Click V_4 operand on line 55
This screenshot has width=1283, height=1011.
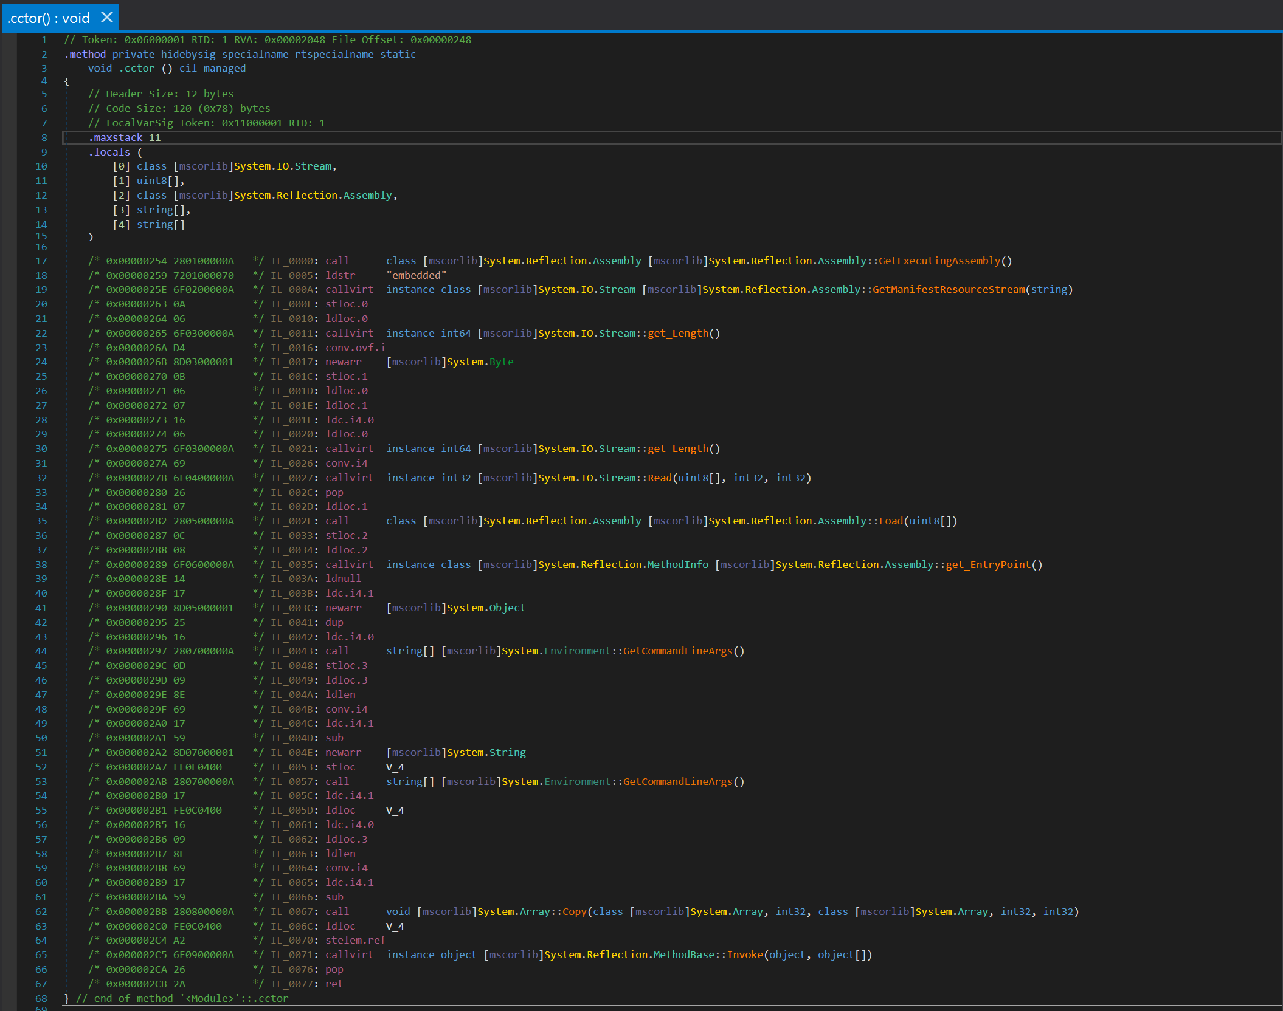(x=395, y=810)
